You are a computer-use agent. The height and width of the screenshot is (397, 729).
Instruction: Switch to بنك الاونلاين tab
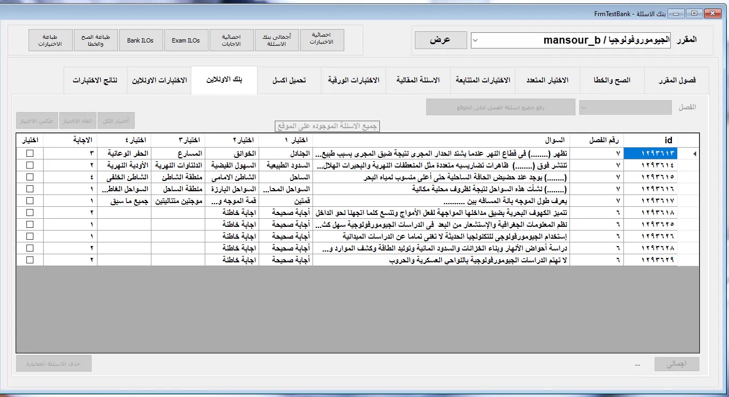(x=224, y=80)
